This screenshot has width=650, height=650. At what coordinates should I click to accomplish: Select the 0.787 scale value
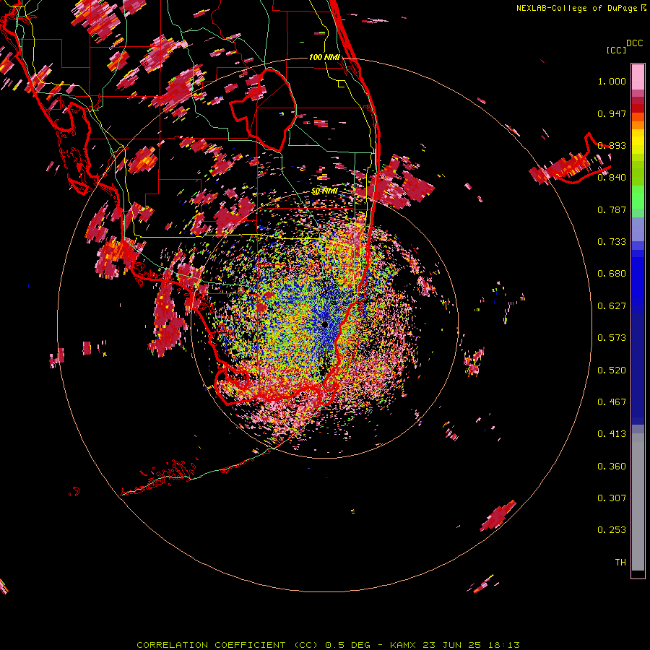point(612,209)
